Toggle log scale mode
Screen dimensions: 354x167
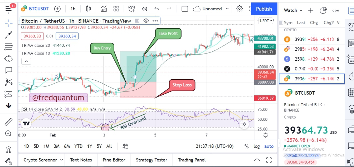click(x=256, y=146)
